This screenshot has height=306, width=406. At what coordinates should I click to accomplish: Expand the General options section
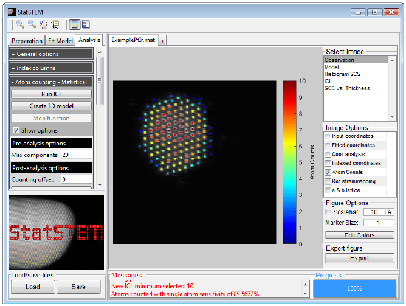coord(51,54)
